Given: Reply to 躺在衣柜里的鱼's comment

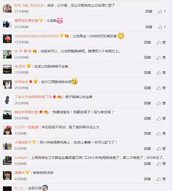Looking at the screenshot, I should pyautogui.click(x=147, y=118).
